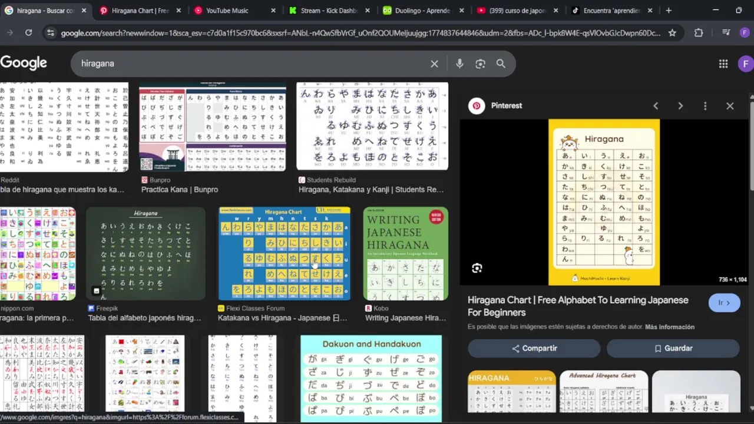This screenshot has height=424, width=754.
Task: Open the yellow Hiragana preview image
Action: pyautogui.click(x=604, y=202)
